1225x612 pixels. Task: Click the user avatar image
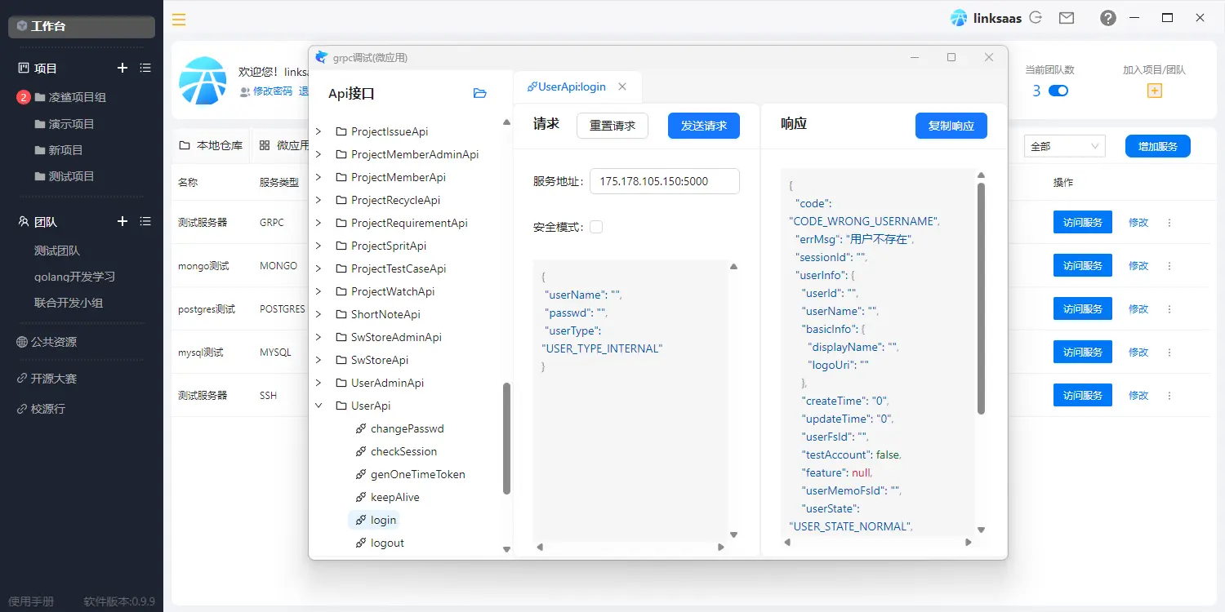[x=203, y=81]
